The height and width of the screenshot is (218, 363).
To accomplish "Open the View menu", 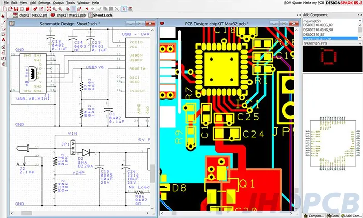I will [x=23, y=3].
